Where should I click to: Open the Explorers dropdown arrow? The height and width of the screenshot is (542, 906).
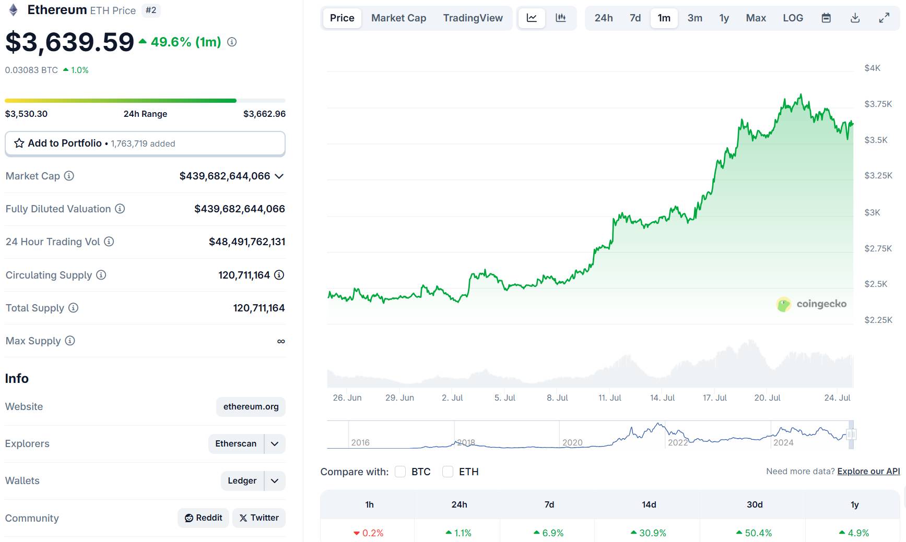275,444
